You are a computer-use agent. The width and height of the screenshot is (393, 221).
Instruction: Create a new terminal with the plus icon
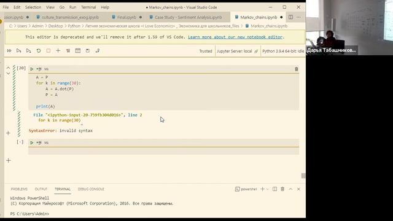point(262,189)
